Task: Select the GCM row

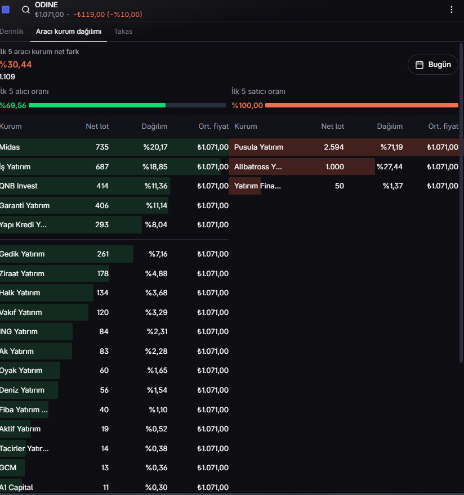Action: point(114,467)
